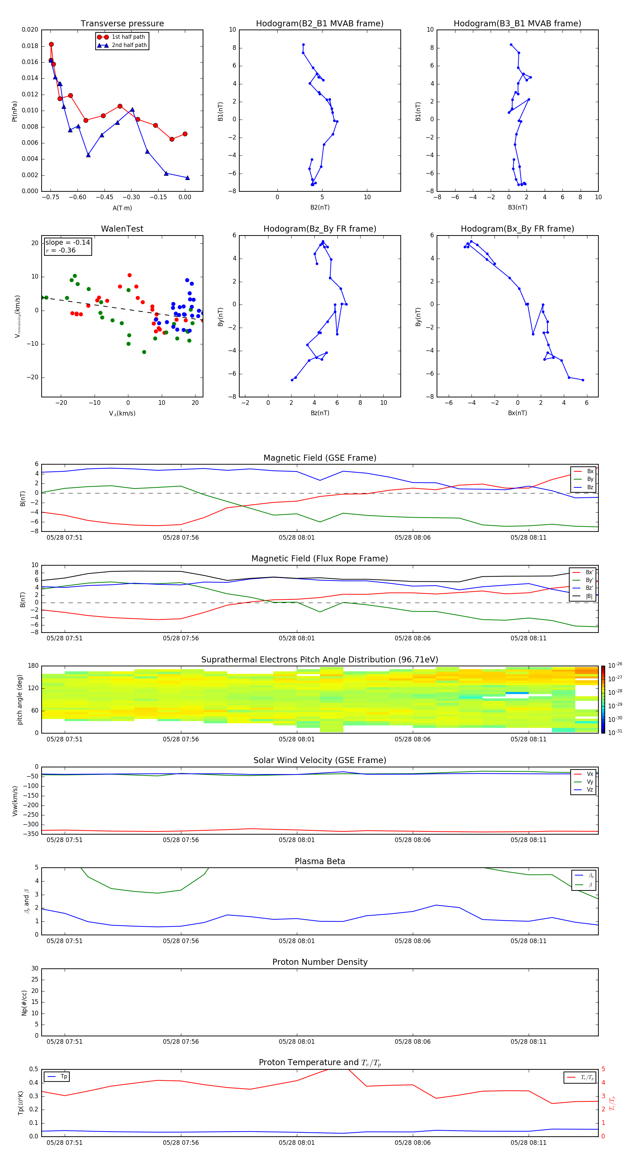
Task: Click the "Hodogram(Bz_By FR frame)" title
Action: coord(320,229)
